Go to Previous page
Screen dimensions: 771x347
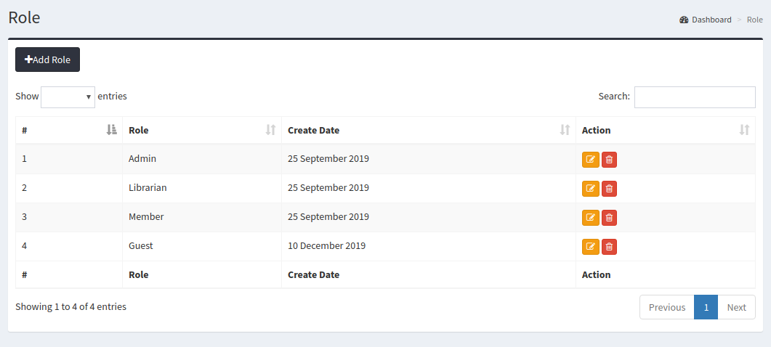667,307
